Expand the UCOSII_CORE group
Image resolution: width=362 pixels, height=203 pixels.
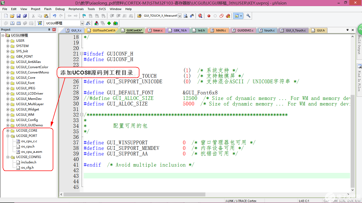click(x=8, y=131)
